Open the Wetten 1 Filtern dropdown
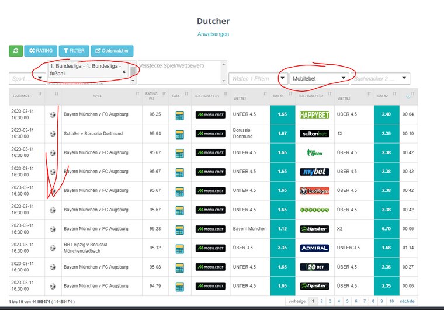444x310 pixels. 258,79
